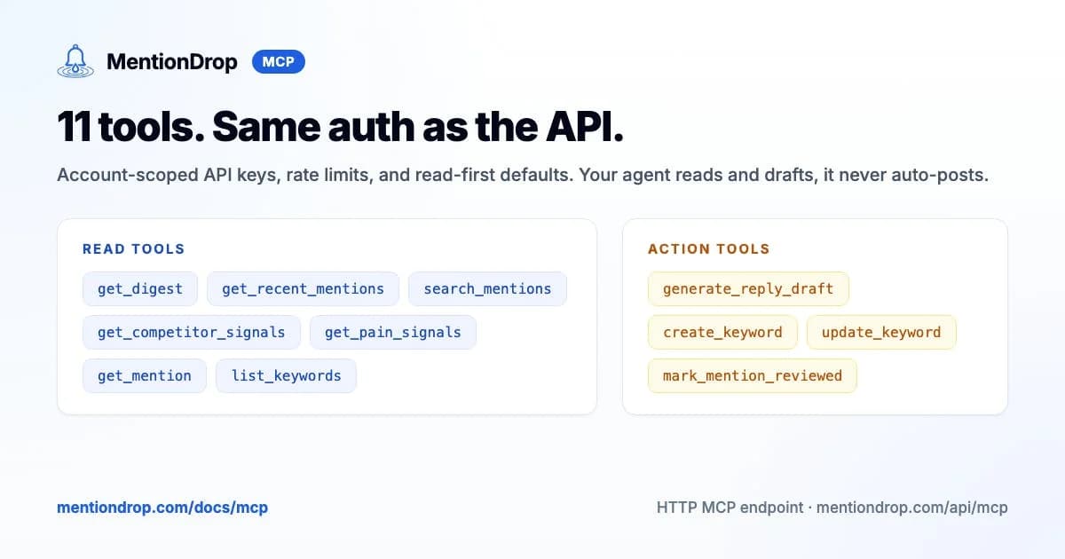The height and width of the screenshot is (559, 1065).
Task: Select the list_keywords chip
Action: tap(286, 375)
